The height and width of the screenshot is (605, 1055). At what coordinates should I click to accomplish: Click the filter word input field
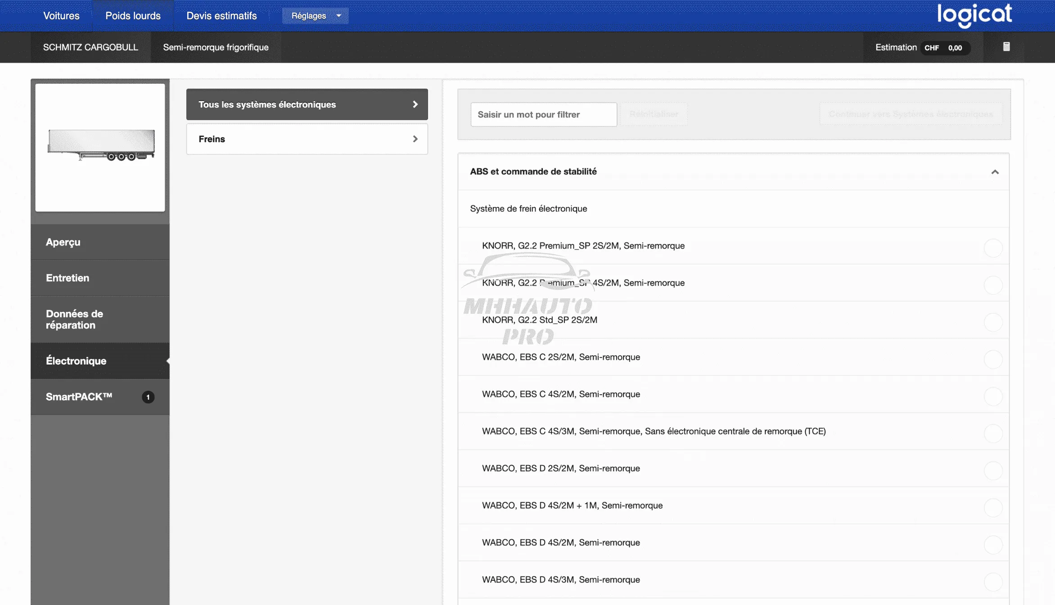[543, 114]
